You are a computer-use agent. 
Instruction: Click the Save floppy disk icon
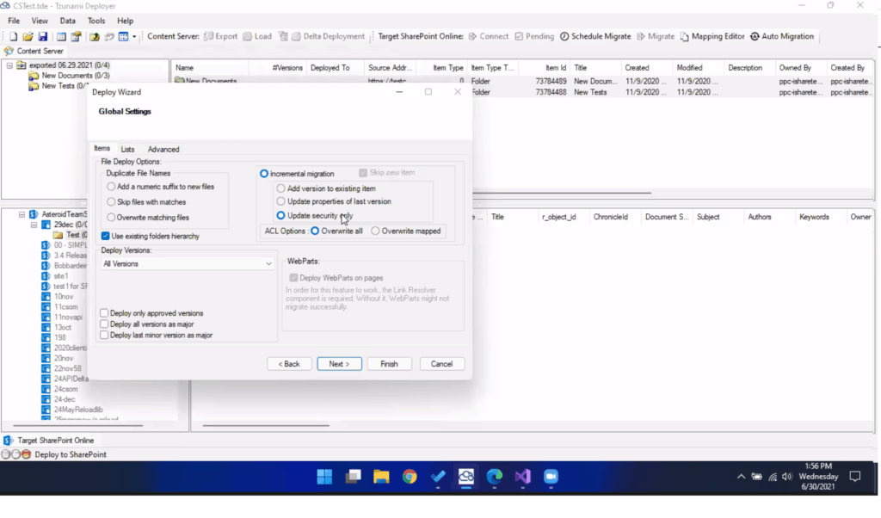(x=43, y=36)
